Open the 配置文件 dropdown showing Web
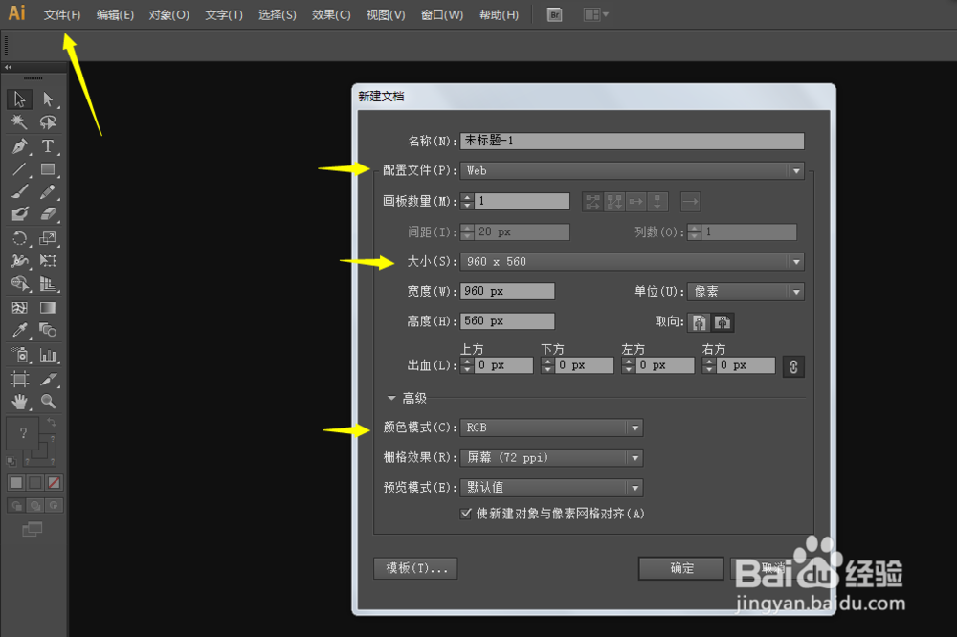 pyautogui.click(x=632, y=169)
